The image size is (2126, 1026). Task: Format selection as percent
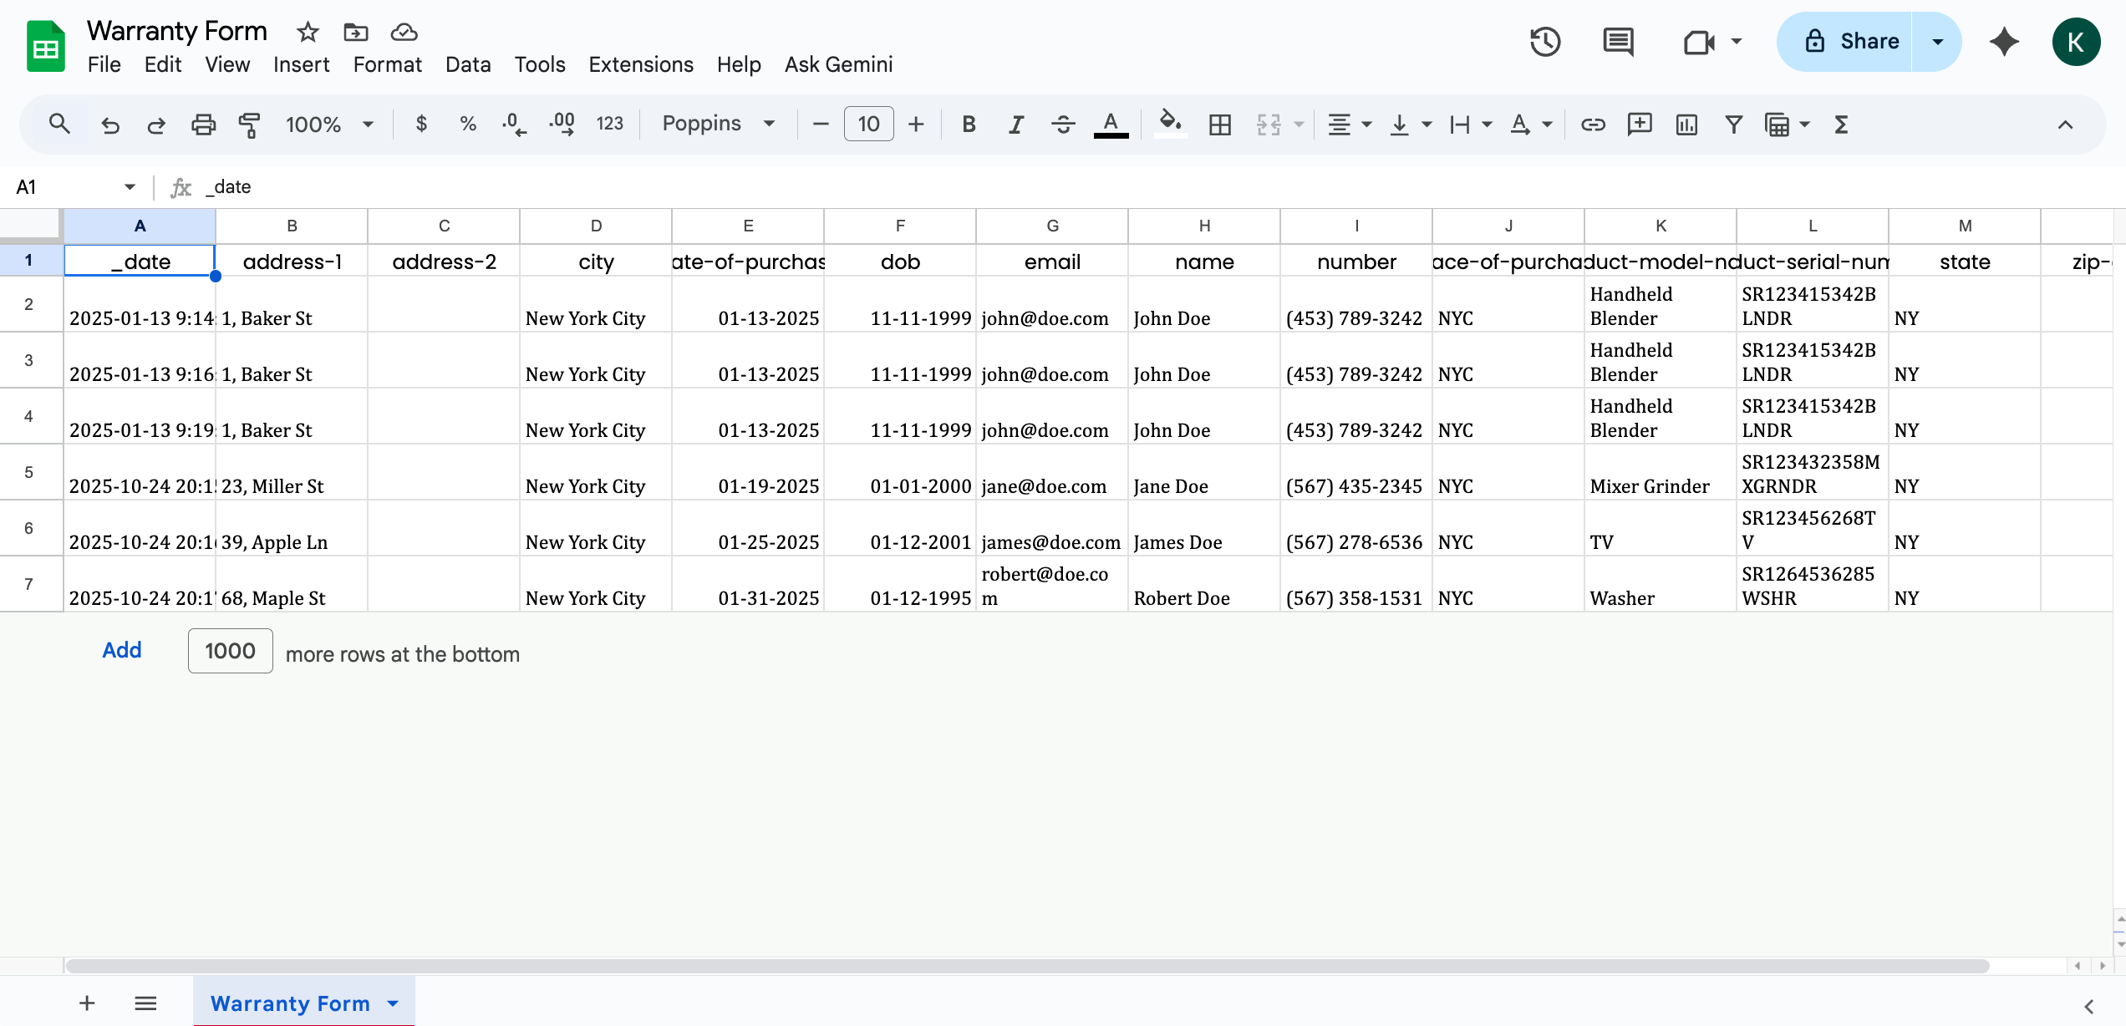467,124
